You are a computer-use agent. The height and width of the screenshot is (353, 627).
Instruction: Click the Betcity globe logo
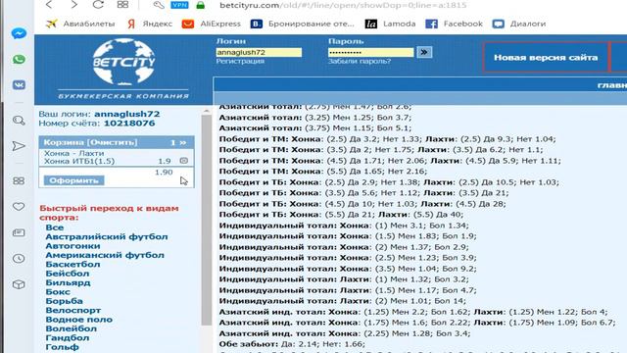coord(124,62)
